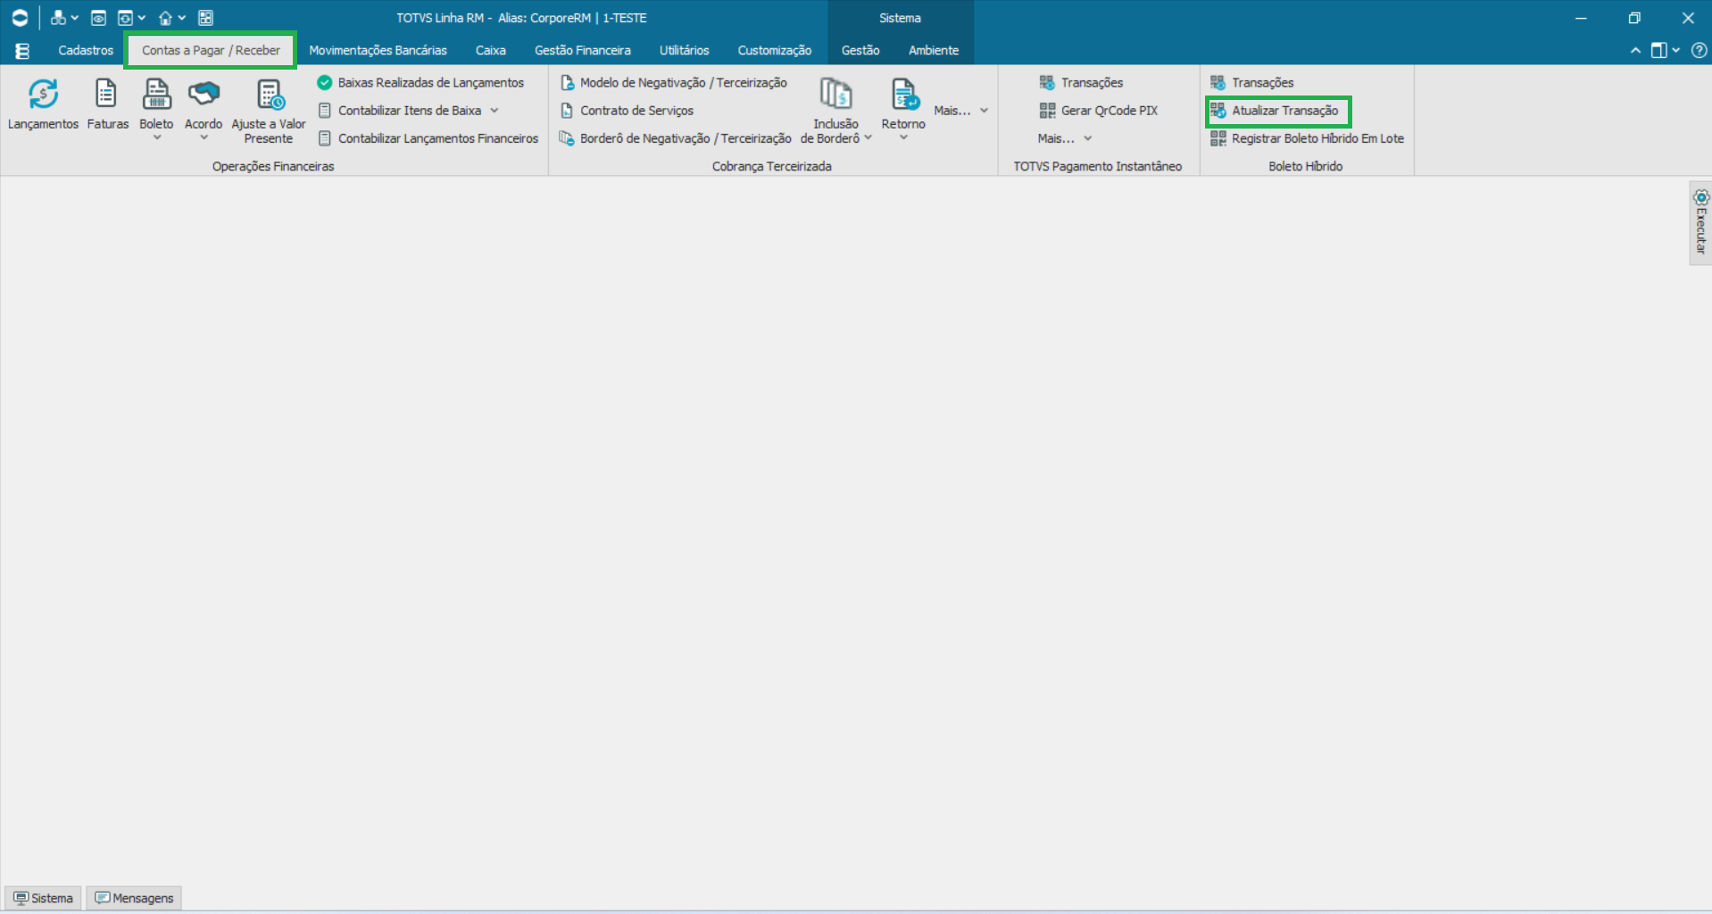Click the window-with-refresh-arrows icon in title bar
The image size is (1712, 914).
(125, 18)
